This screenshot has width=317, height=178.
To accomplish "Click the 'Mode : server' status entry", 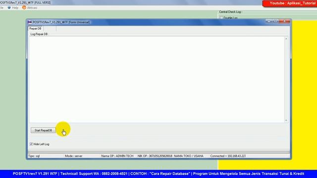I will (x=74, y=156).
